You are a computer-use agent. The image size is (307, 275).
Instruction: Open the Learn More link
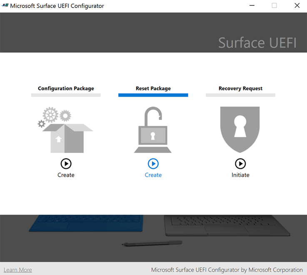(x=18, y=270)
